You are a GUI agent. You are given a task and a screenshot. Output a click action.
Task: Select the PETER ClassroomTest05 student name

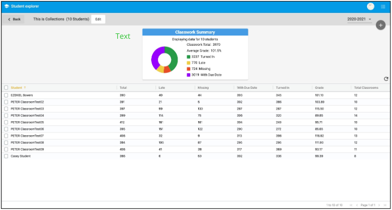(x=27, y=122)
